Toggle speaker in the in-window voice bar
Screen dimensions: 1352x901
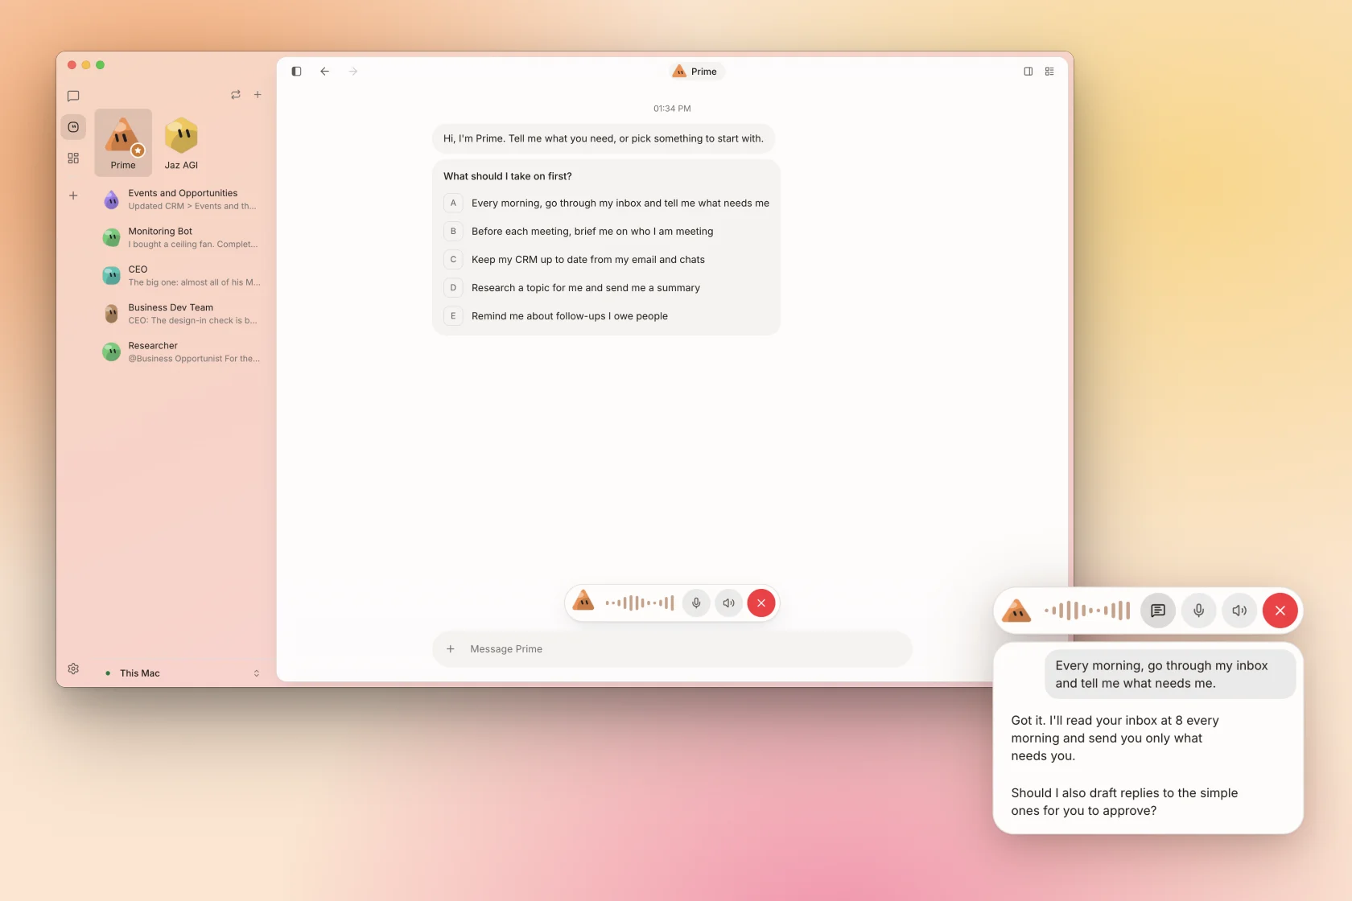(728, 603)
